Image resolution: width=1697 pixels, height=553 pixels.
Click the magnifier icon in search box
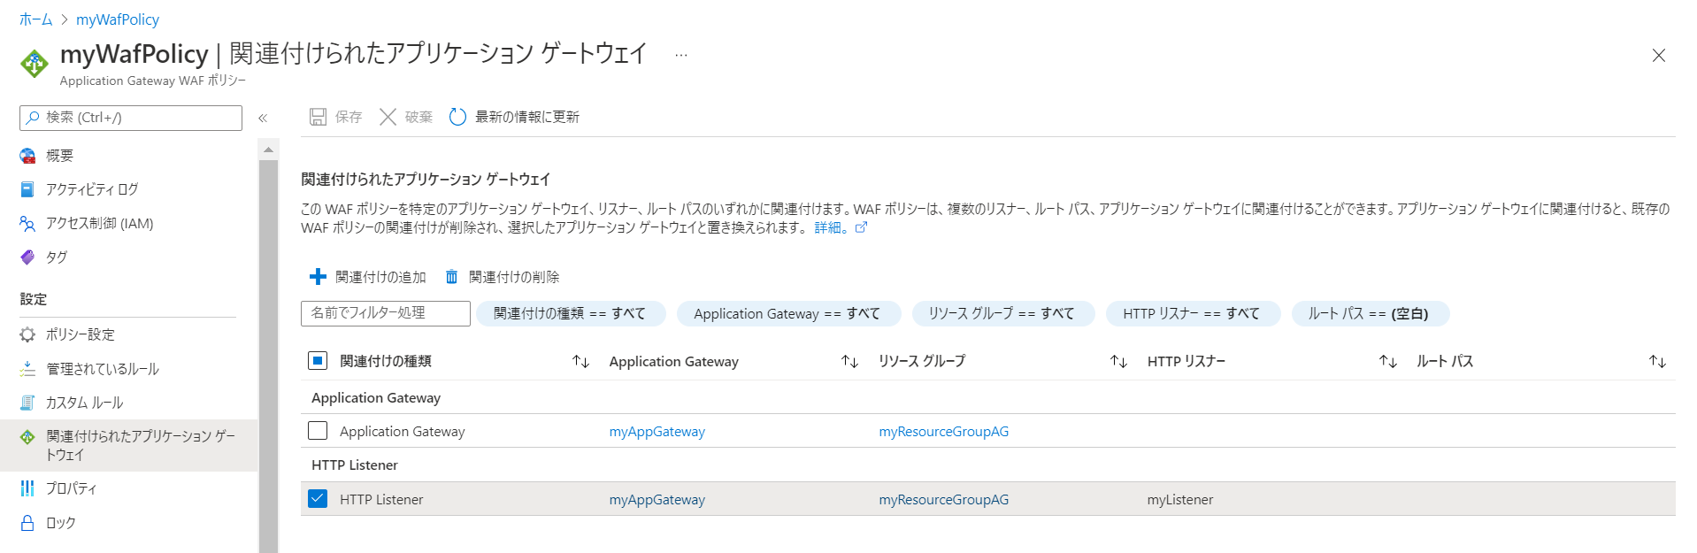[x=33, y=117]
